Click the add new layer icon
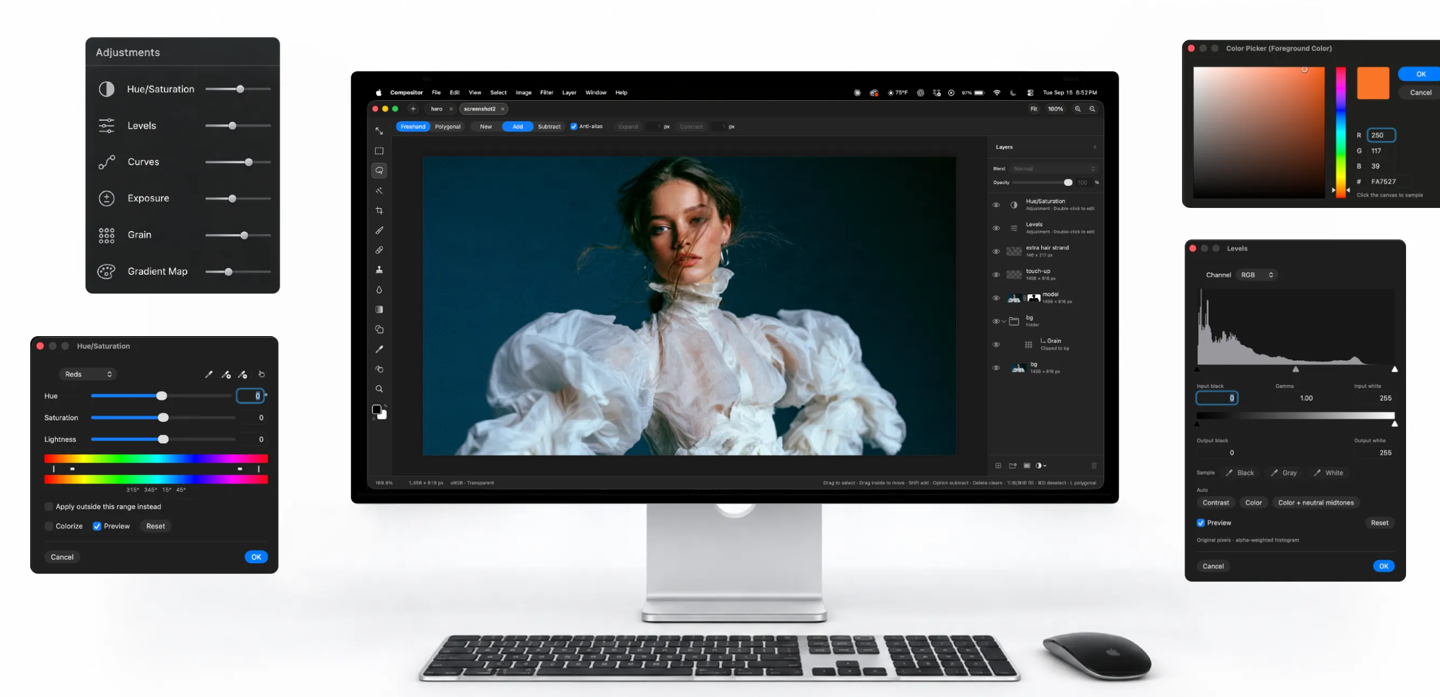Viewport: 1440px width, 697px height. coord(998,465)
